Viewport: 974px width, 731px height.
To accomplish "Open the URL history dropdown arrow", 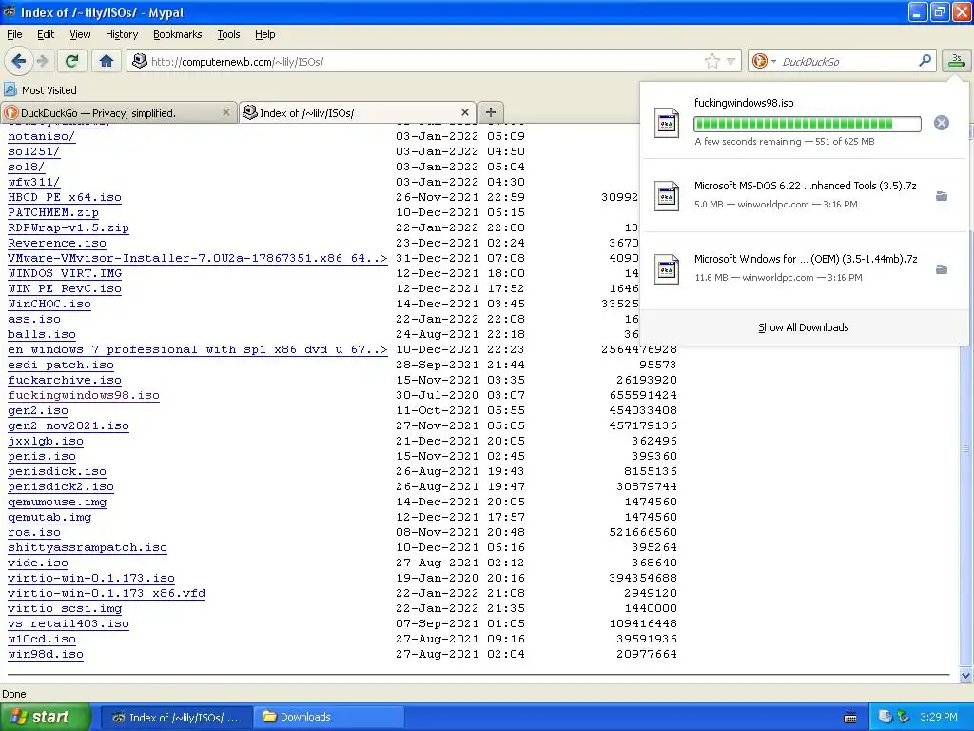I will coord(731,61).
